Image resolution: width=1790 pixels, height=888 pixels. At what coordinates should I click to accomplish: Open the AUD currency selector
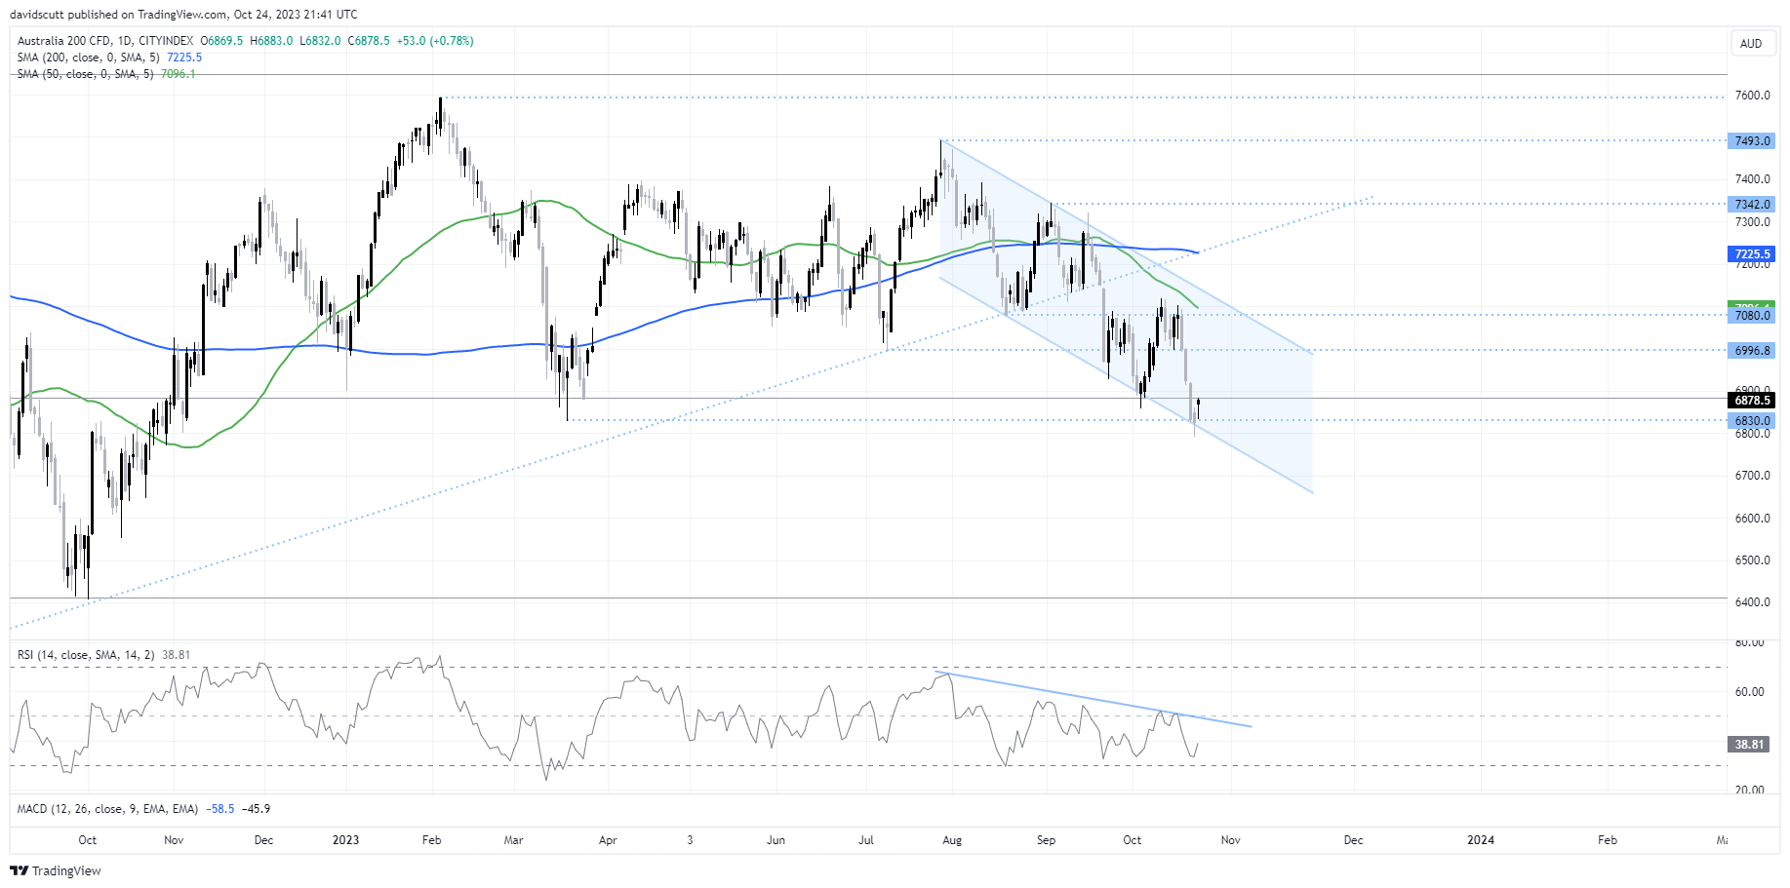1751,43
